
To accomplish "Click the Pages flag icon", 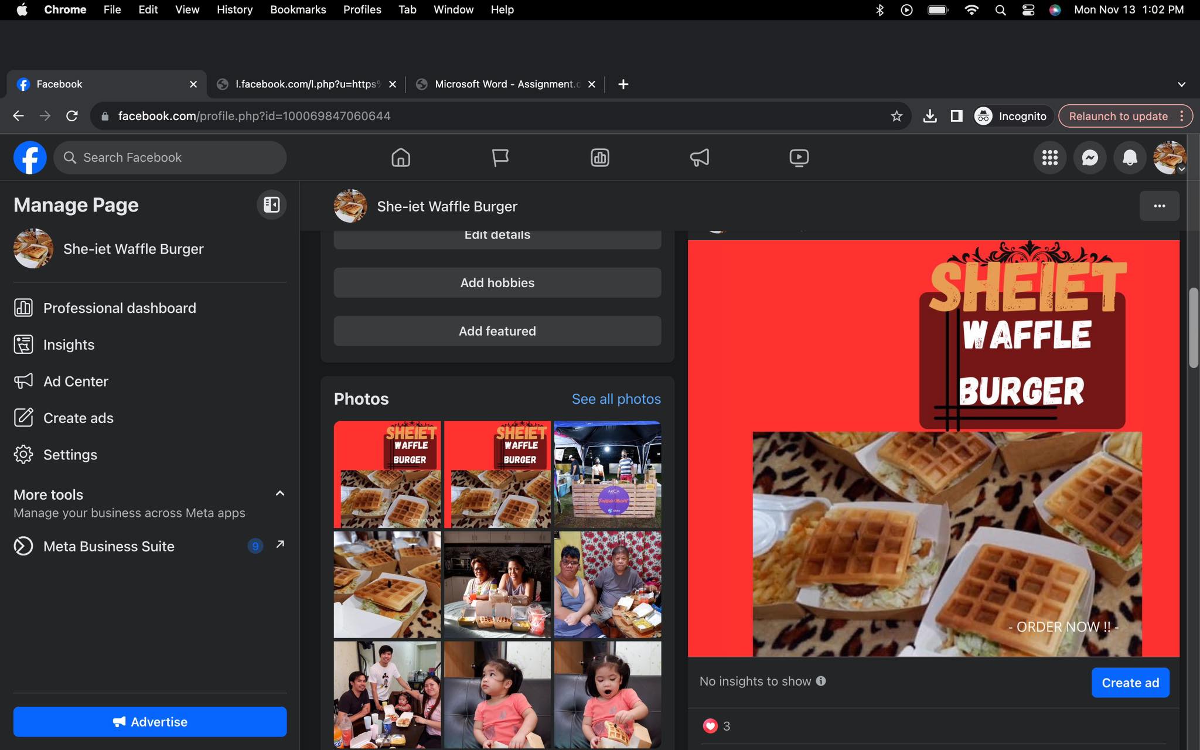I will pyautogui.click(x=500, y=158).
